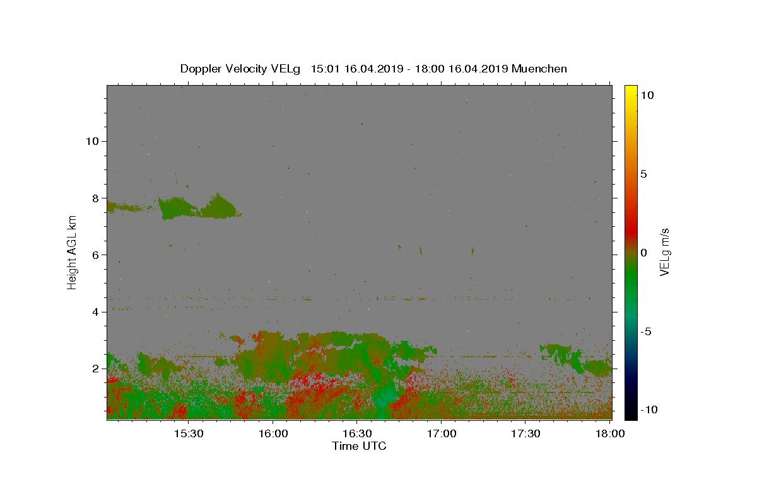The image size is (757, 504).
Task: Click the '15:30' time tick label
Action: tap(188, 434)
